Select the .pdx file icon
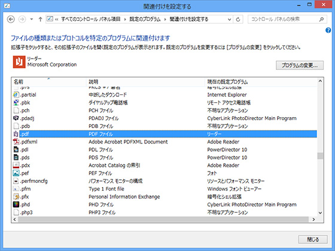Viewport: 335px width, 251px height. click(x=16, y=165)
